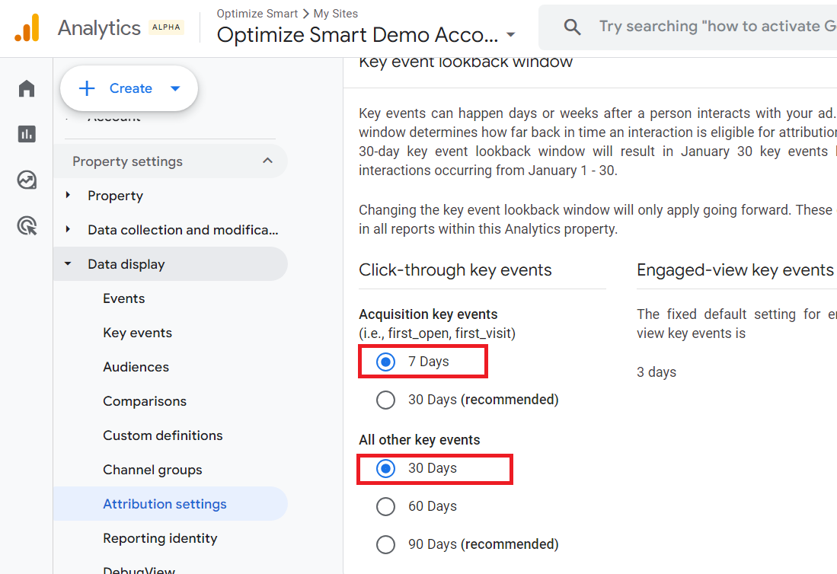837x574 pixels.
Task: Select 30 Days (recommended) acquisition option
Action: point(386,400)
